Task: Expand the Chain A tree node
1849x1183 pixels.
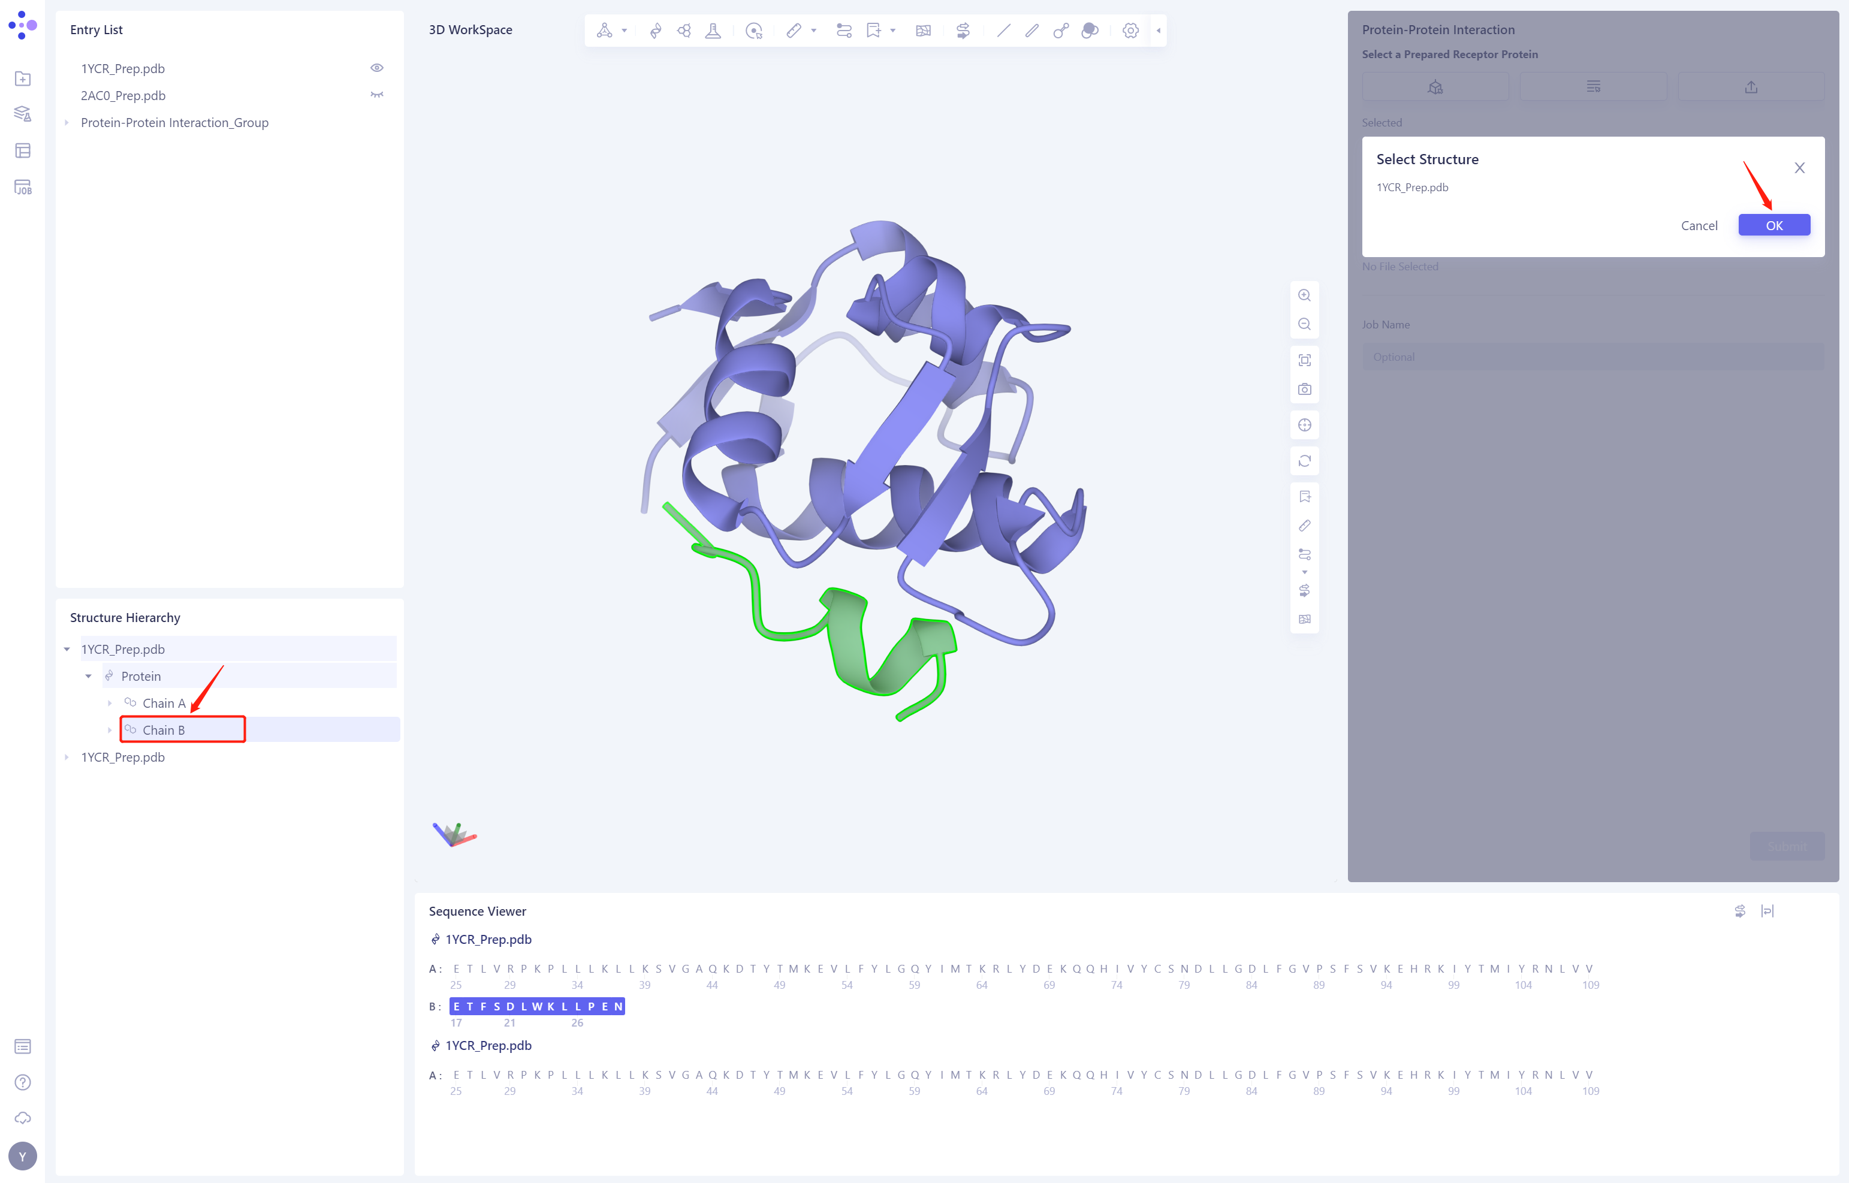Action: [x=110, y=703]
